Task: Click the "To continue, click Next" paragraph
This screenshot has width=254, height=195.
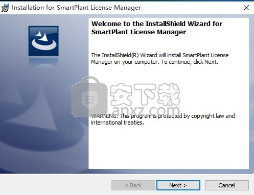Action: [160, 58]
